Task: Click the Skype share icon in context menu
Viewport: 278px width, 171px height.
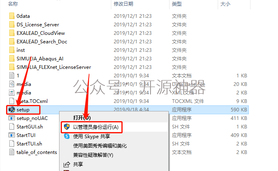Action: pos(67,137)
